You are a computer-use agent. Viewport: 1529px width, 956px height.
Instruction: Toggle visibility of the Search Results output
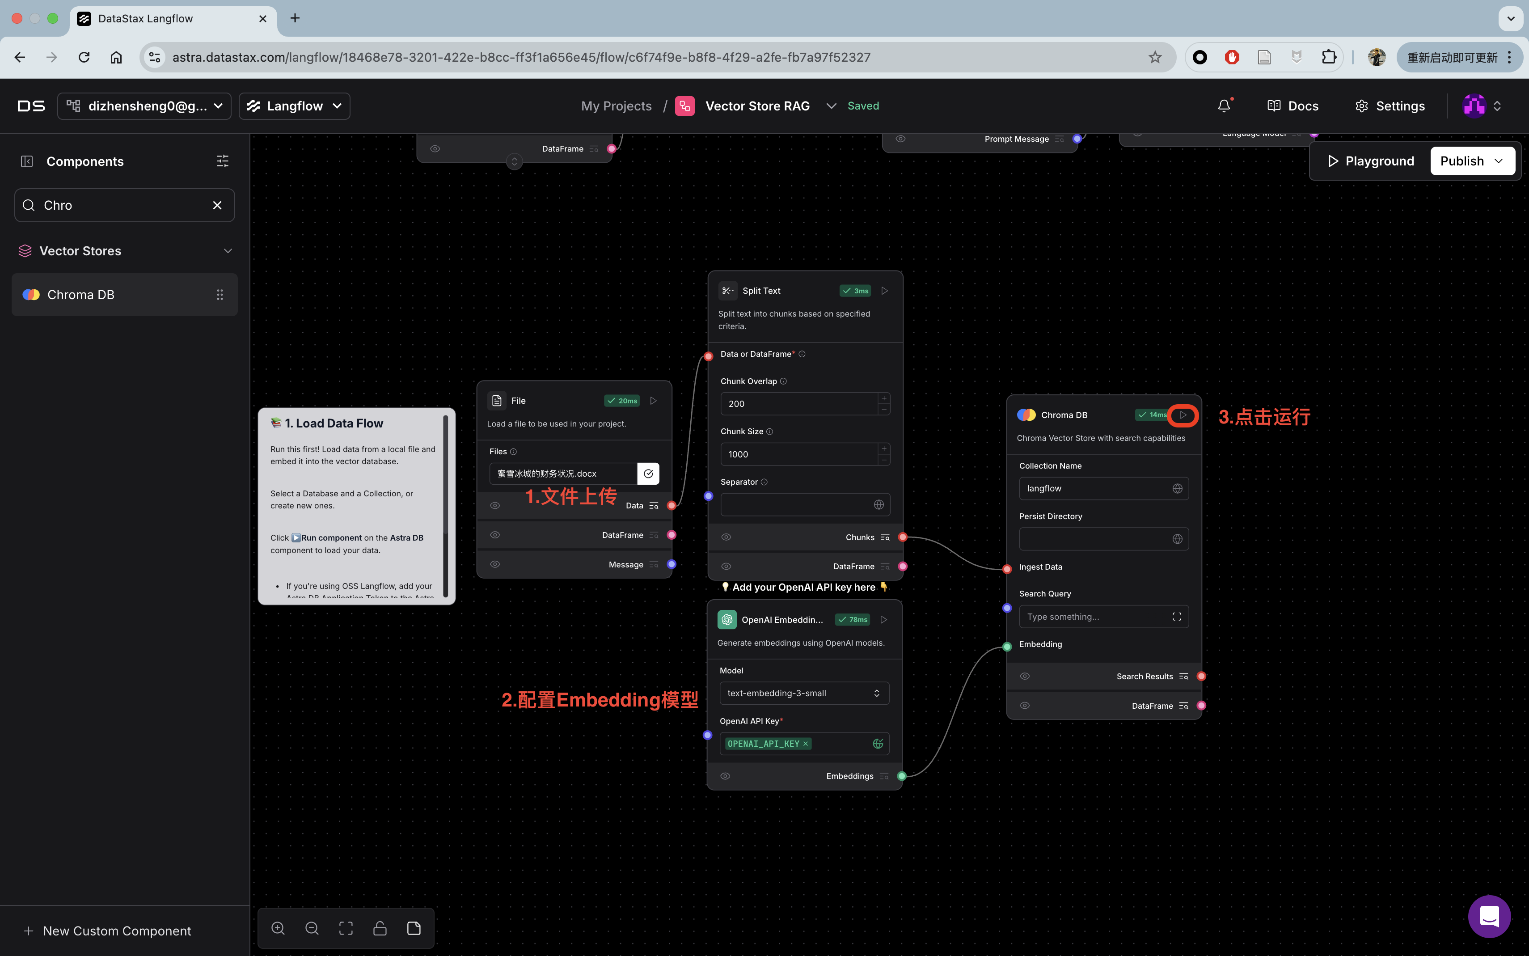point(1025,677)
